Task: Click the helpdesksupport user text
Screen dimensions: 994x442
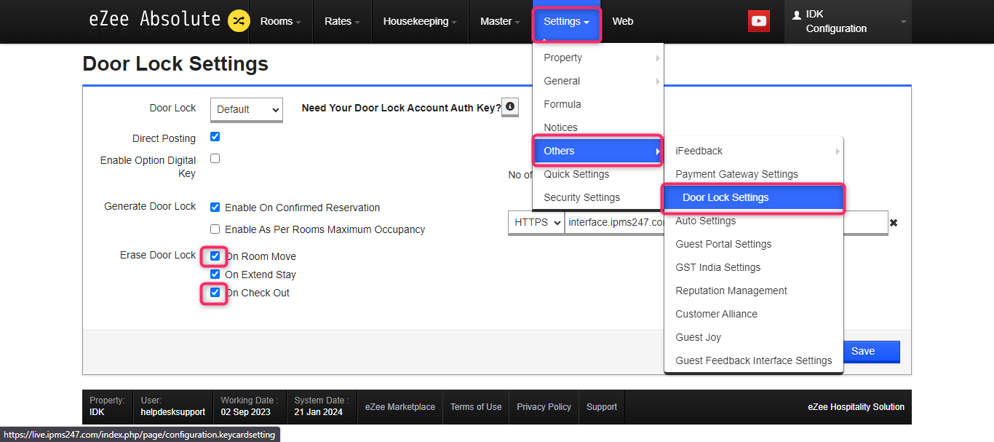Action: [173, 412]
